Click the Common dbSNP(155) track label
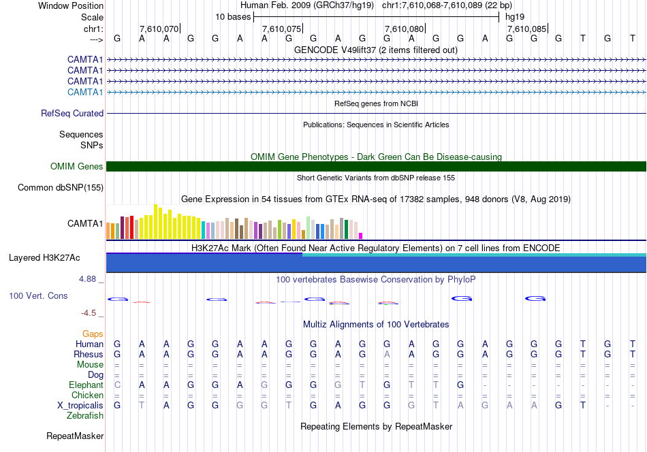The width and height of the screenshot is (647, 452). pos(61,188)
